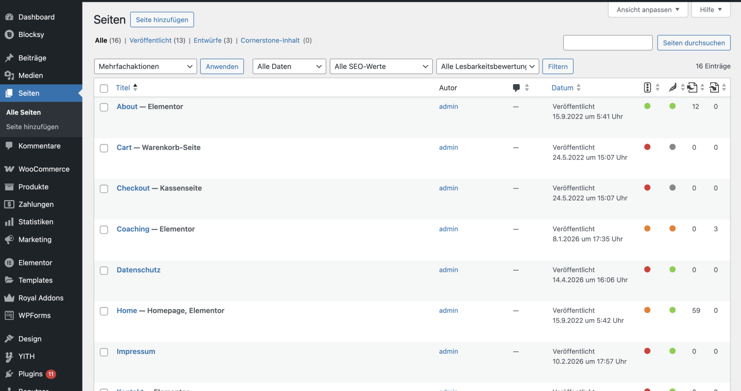Screen dimensions: 741x391
Task: Toggle the select-all checkbox beside Titel
Action: coord(104,88)
